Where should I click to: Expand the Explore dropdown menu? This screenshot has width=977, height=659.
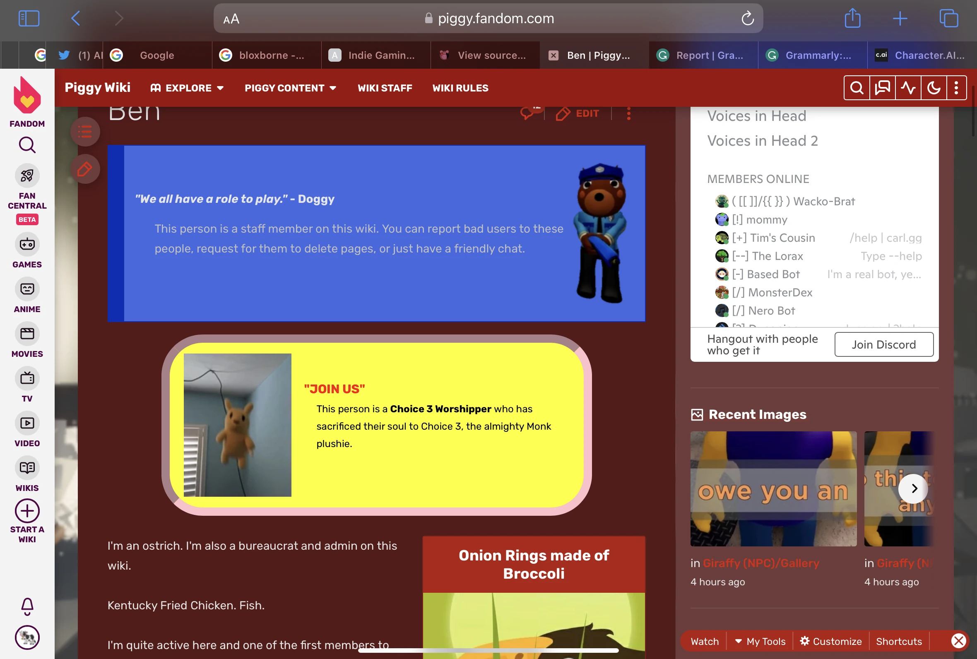(188, 88)
